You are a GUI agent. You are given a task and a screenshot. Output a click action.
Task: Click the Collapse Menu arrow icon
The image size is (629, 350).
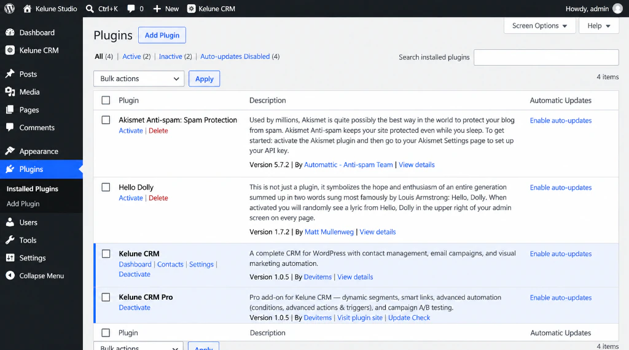[x=10, y=276]
